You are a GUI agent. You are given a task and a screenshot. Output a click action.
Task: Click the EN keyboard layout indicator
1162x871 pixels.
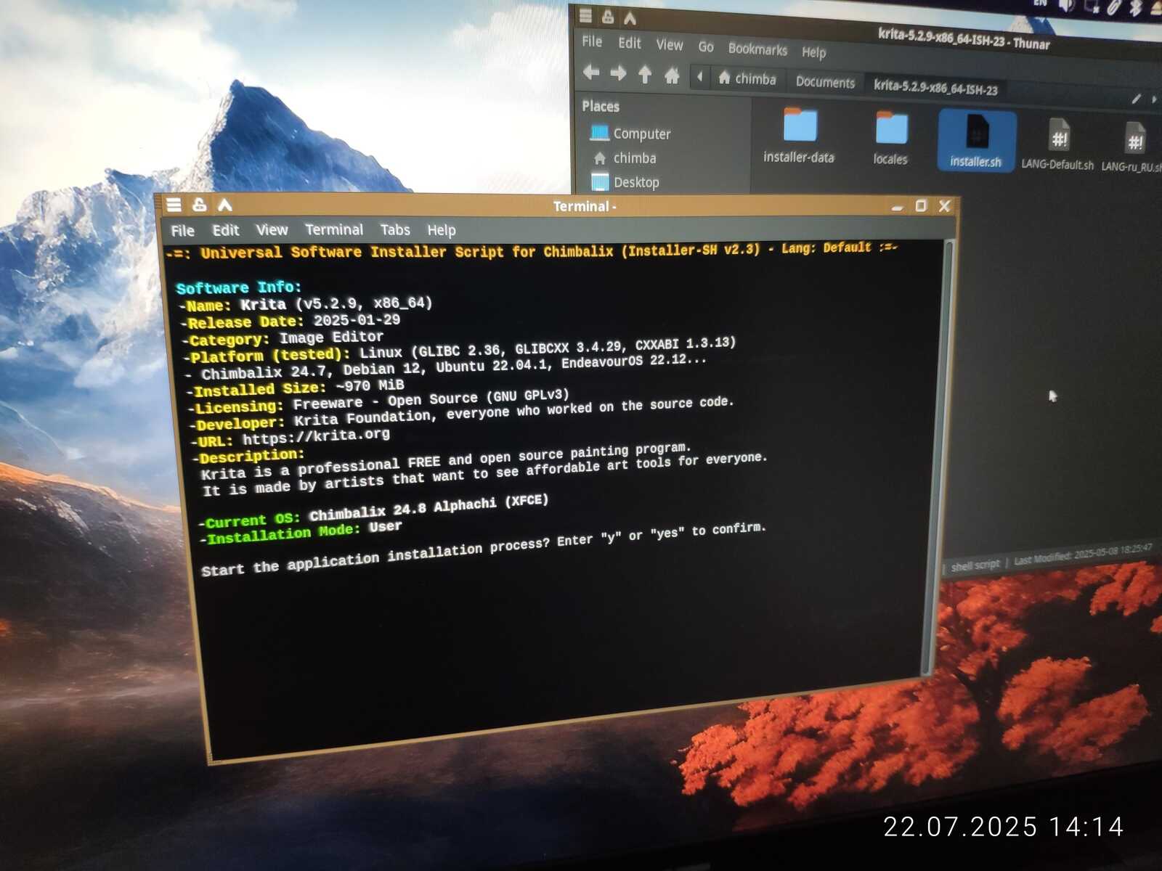click(1040, 4)
